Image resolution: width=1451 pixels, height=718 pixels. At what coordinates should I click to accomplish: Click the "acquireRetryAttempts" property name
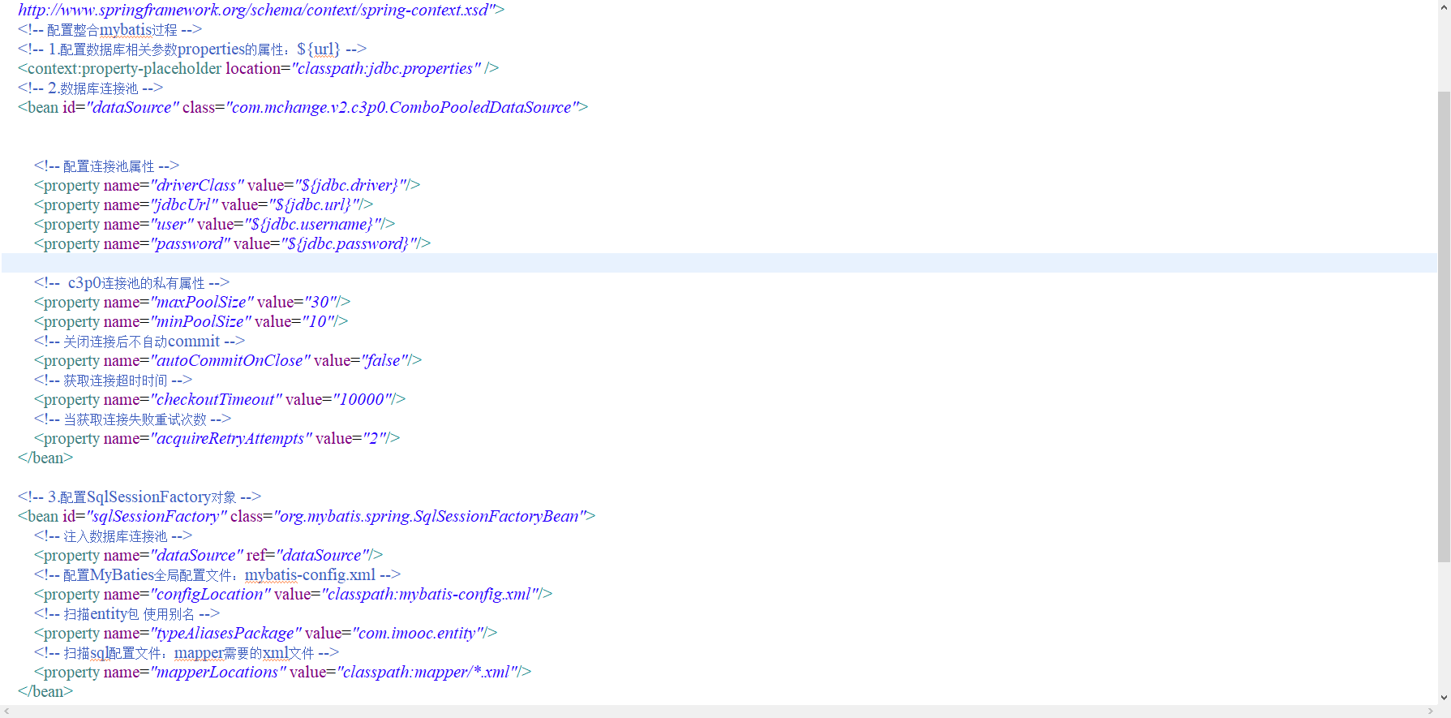coord(231,439)
